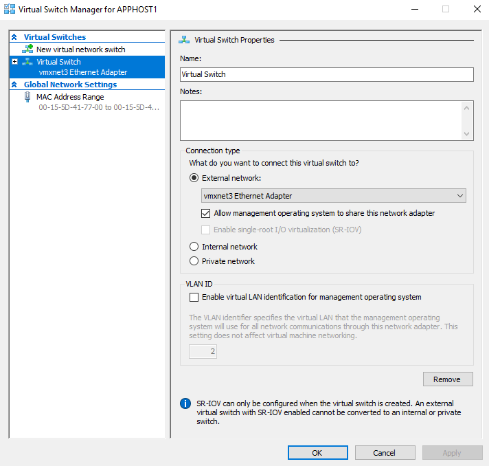This screenshot has height=466, width=489.
Task: Expand the Virtual Switch tree node plus box
Action: coord(14,61)
